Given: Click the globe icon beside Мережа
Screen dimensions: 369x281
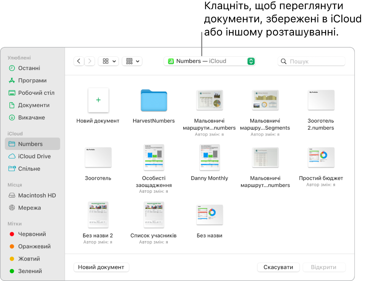Looking at the screenshot, I should [x=12, y=208].
